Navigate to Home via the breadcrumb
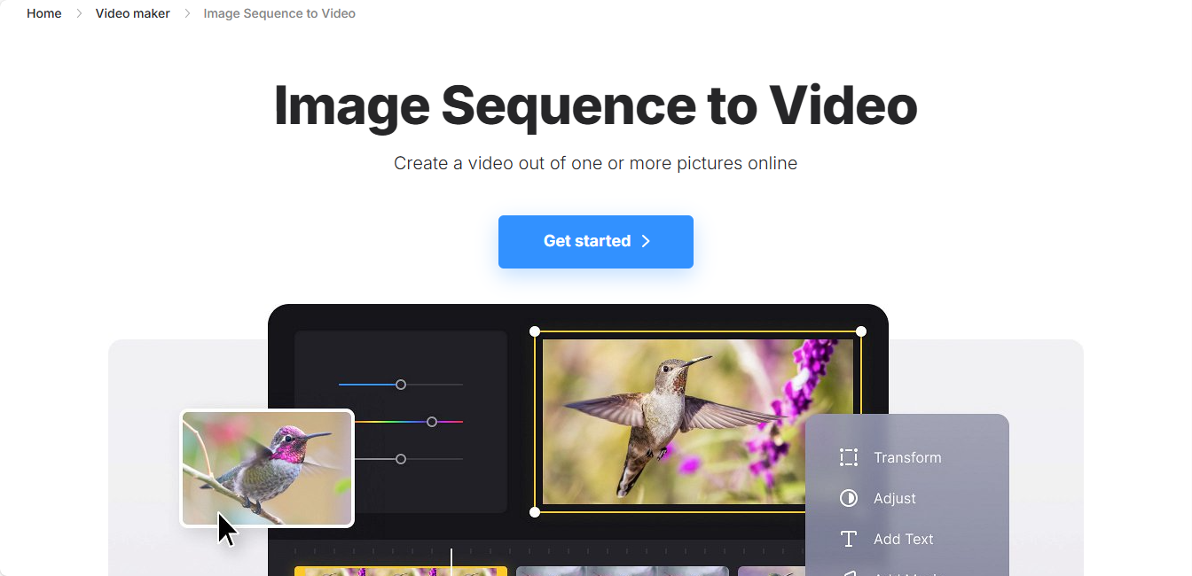Screen dimensions: 1192x576 [x=43, y=13]
